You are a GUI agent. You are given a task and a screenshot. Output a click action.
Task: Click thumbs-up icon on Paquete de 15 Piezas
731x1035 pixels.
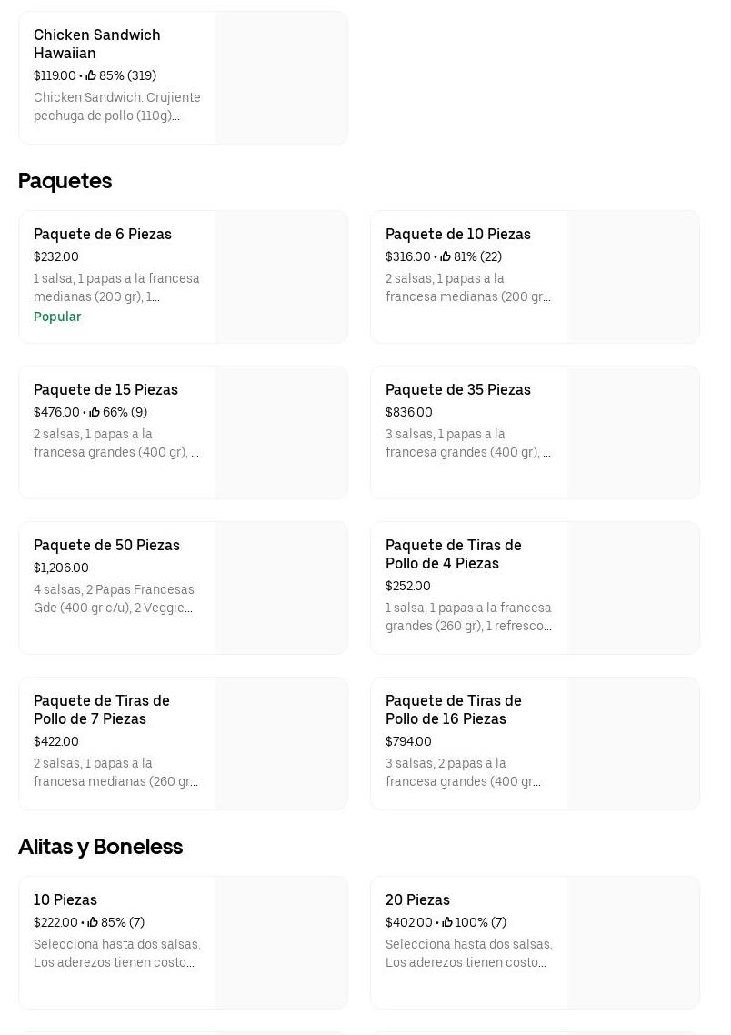[95, 412]
